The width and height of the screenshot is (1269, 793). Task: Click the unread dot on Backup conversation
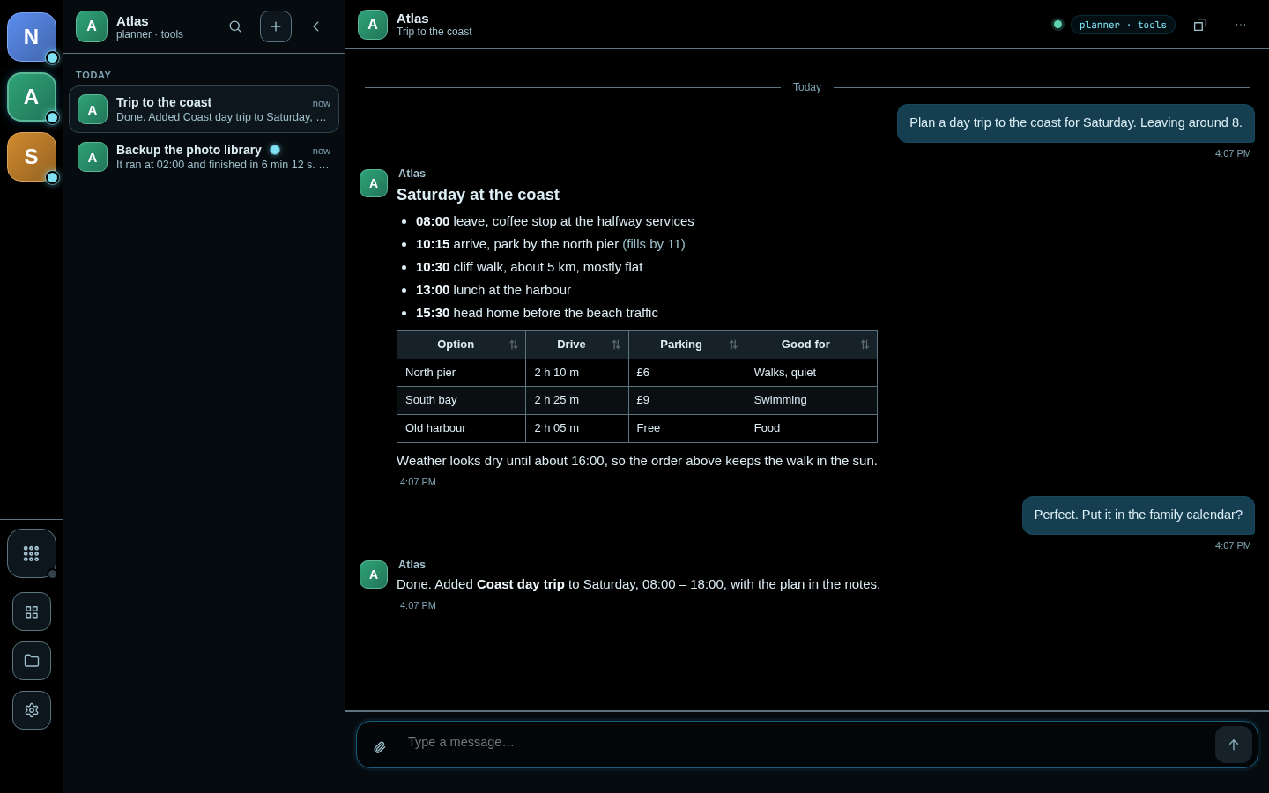(x=275, y=150)
